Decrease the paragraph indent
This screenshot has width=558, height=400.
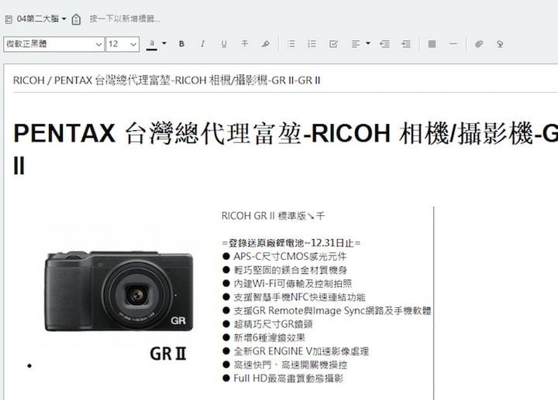coord(385,44)
